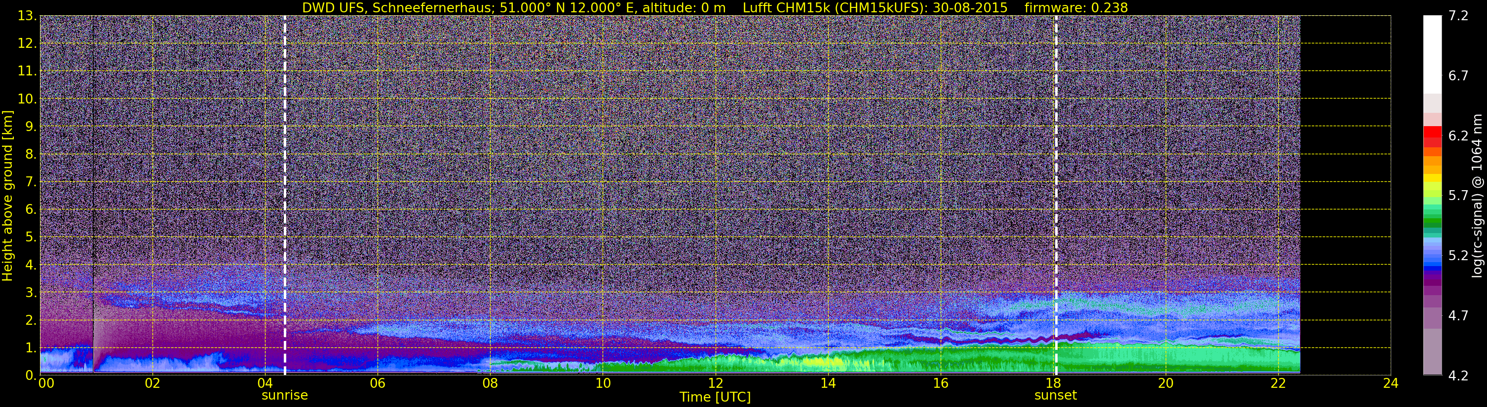Screen dimensions: 1487x407
Task: Click the colorbar value '5.2'
Action: point(1458,256)
